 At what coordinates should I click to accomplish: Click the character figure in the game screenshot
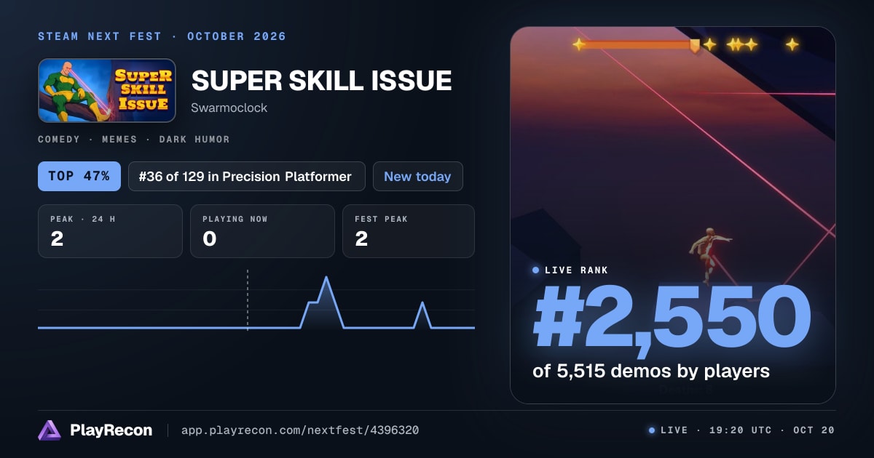coord(710,254)
